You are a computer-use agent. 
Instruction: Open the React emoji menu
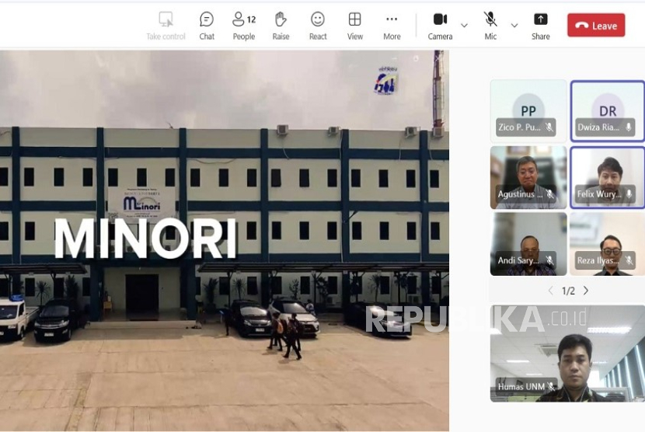(x=318, y=26)
